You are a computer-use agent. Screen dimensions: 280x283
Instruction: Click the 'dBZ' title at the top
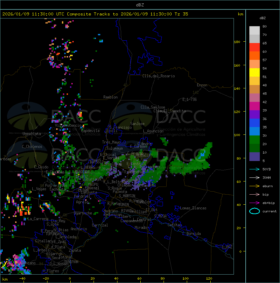140,5
